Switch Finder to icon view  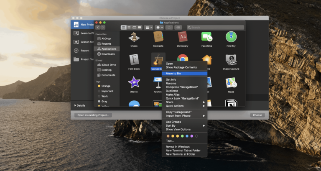(x=124, y=27)
